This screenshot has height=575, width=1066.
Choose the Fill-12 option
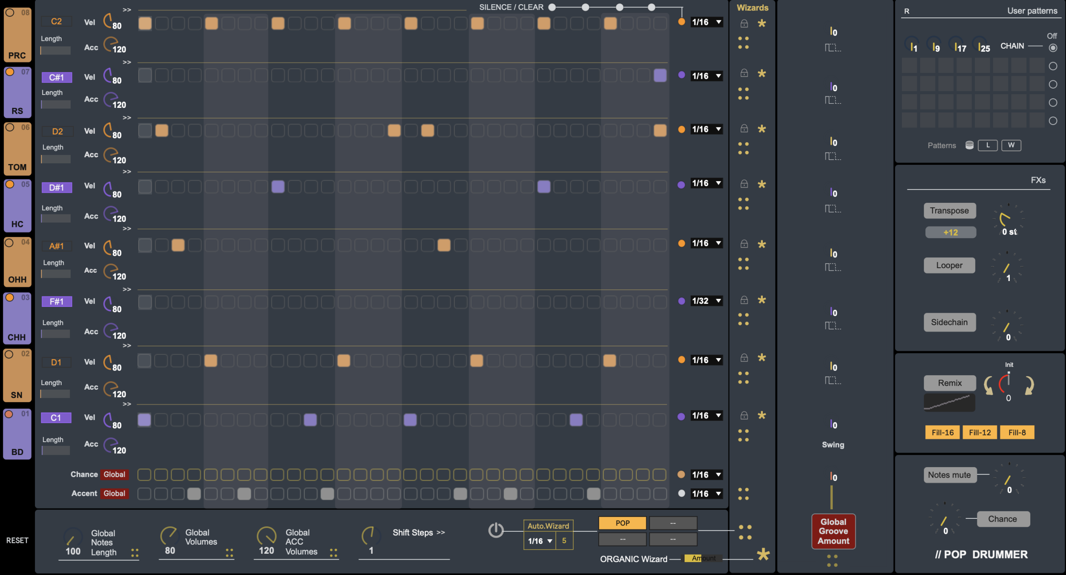[979, 432]
